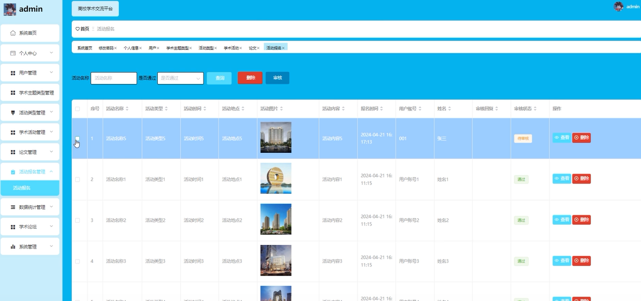The image size is (641, 301).
Task: Click the 学术论坛 sidebar icon
Action: (13, 227)
